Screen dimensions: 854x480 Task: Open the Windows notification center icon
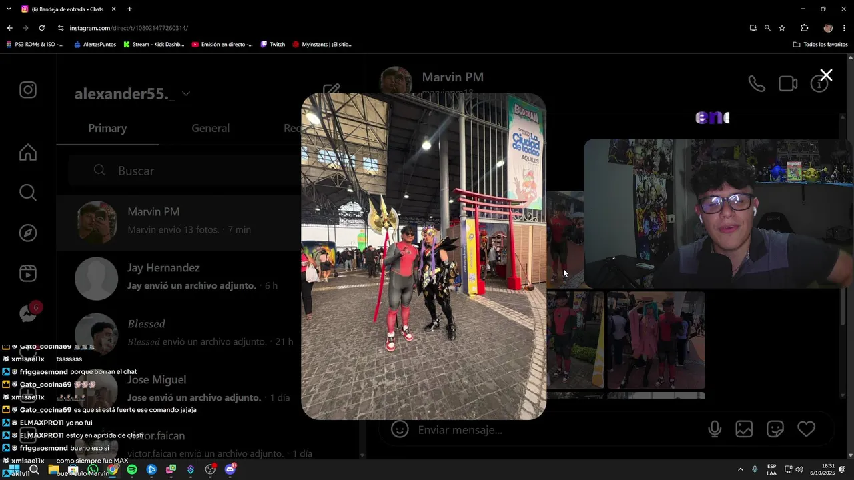842,469
